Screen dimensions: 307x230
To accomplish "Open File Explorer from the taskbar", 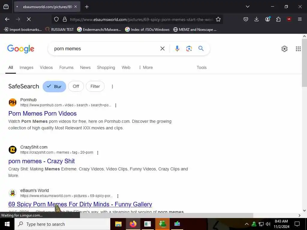I will (x=118, y=224).
